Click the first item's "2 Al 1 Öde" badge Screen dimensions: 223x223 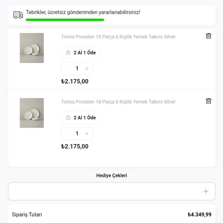pyautogui.click(x=80, y=53)
